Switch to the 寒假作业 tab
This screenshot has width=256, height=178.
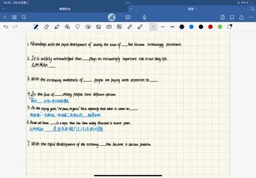[65, 9]
